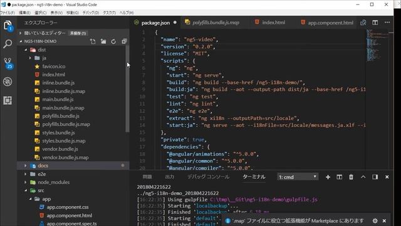Click the explorer vertical scrollbar
The width and height of the screenshot is (401, 226).
coord(127,89)
